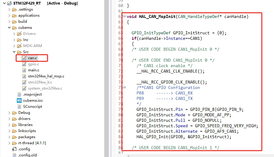The height and width of the screenshot is (157, 274).
Task: Click the .config file icon
Action: pos(14,149)
